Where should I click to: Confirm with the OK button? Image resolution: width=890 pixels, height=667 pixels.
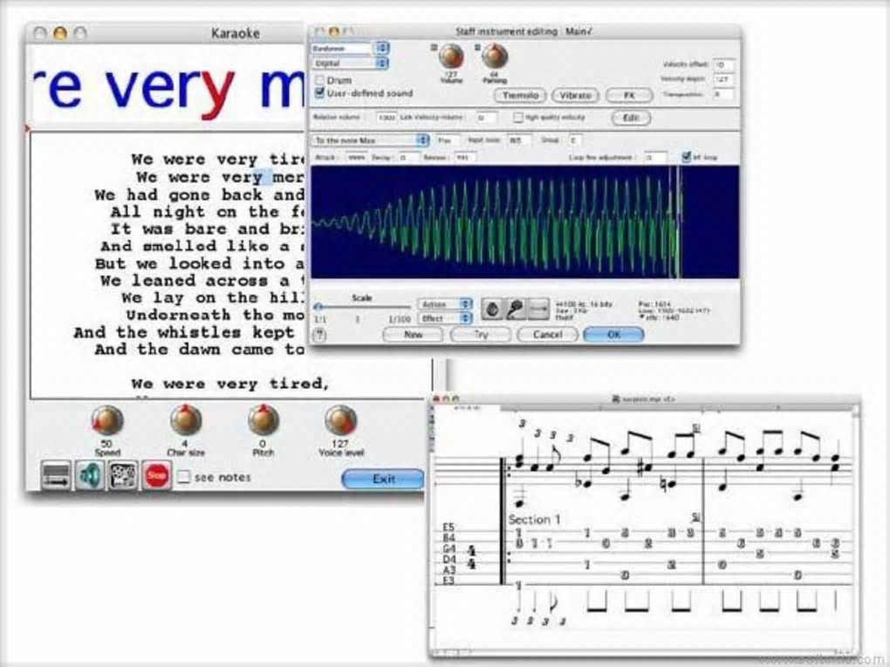613,335
